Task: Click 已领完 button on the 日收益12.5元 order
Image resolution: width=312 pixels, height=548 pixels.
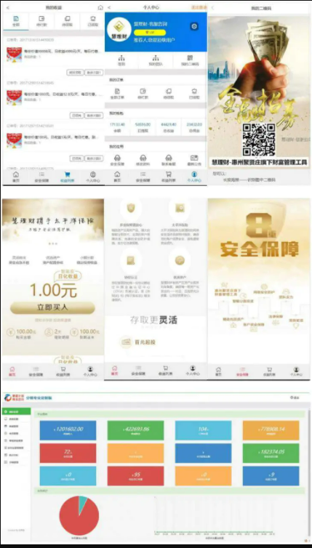Action: [x=76, y=116]
